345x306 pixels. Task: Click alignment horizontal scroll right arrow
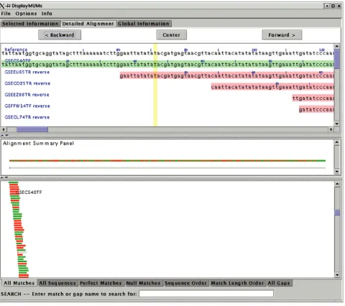click(x=331, y=129)
